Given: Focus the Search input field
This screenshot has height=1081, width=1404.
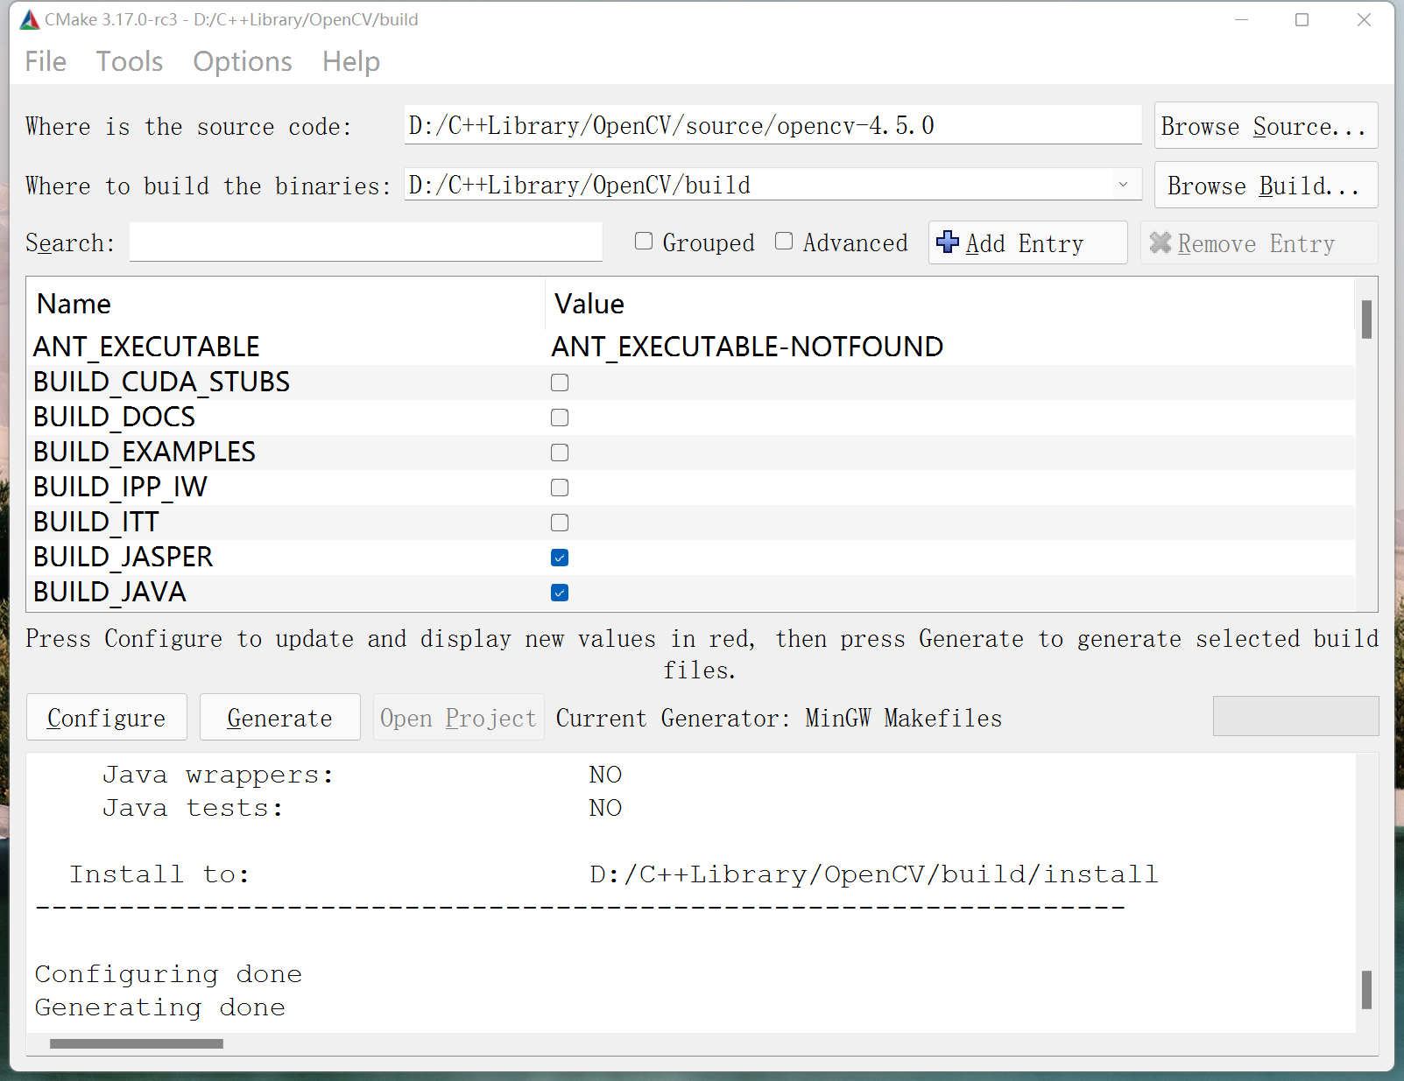Looking at the screenshot, I should coord(366,242).
